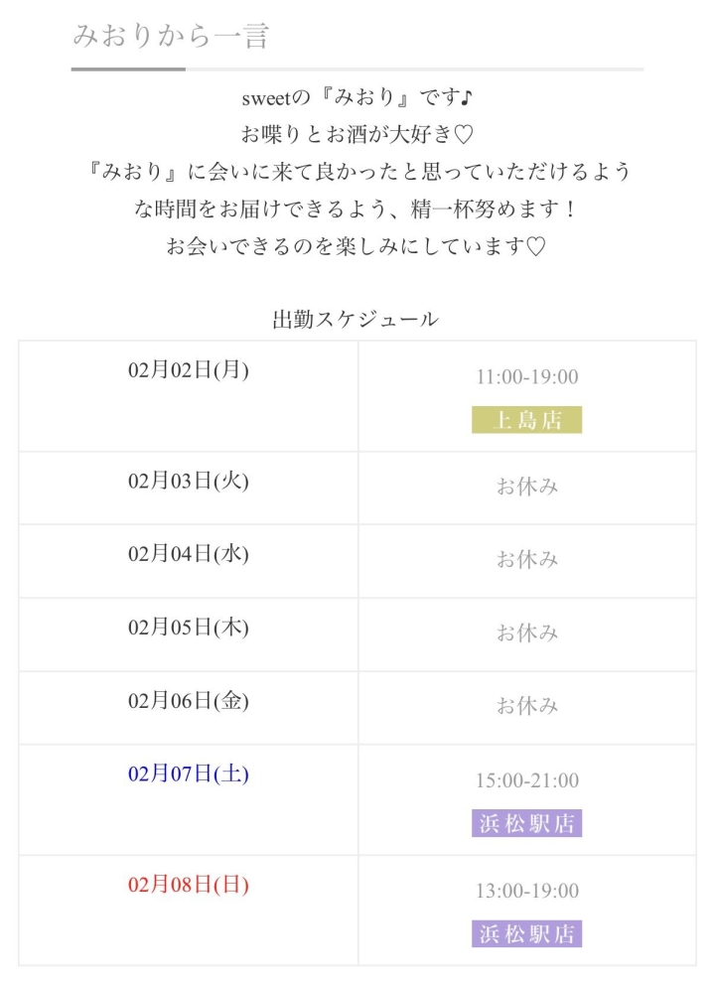
Task: Click the 11:00-19:00 shift time
Action: pyautogui.click(x=527, y=377)
